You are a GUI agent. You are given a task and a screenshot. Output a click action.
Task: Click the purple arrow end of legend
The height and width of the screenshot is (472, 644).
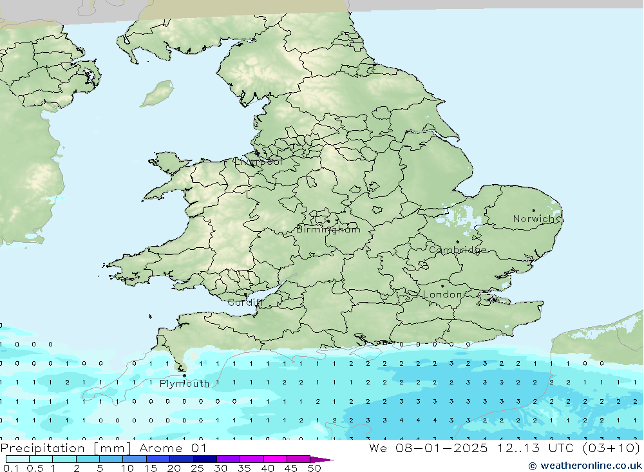[322, 459]
